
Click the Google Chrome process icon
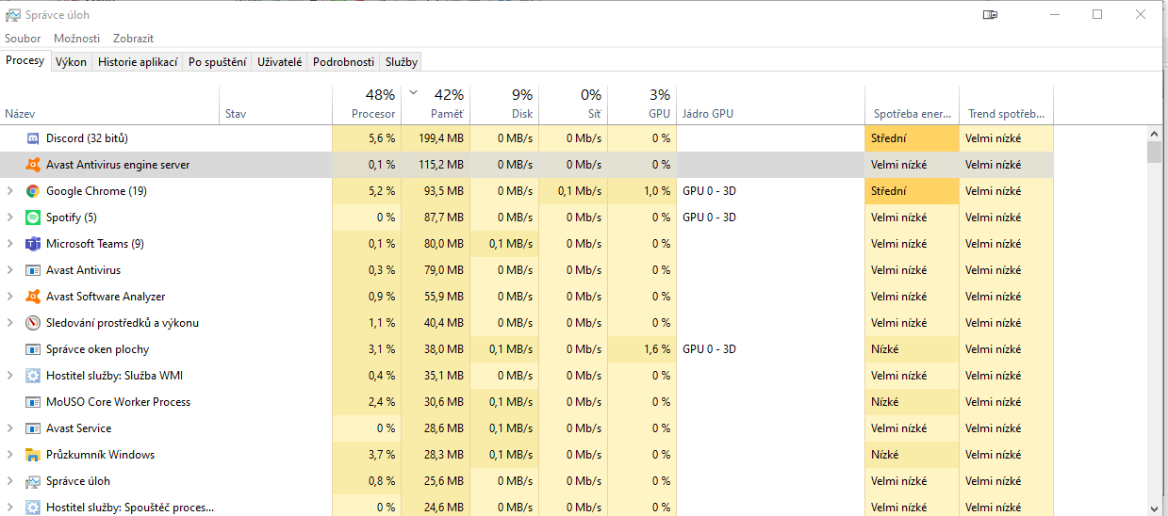32,191
